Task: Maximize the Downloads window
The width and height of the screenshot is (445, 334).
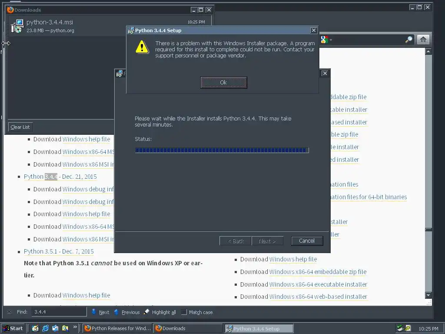Action: pos(201,10)
